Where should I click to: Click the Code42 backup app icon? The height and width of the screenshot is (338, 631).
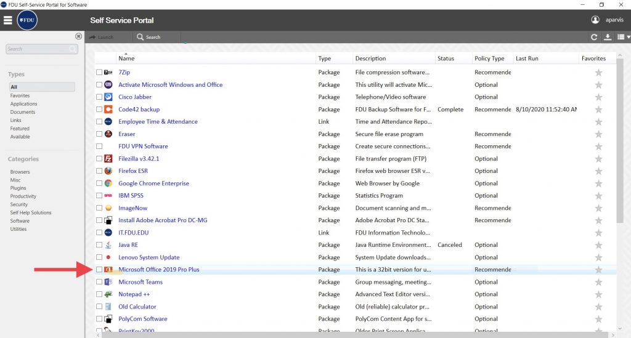tap(108, 110)
